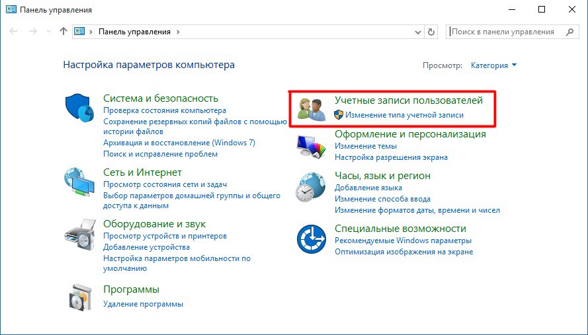Image resolution: width=588 pixels, height=335 pixels.
Task: Expand chevron before Панель управления breadcrumb
Action: (x=91, y=32)
